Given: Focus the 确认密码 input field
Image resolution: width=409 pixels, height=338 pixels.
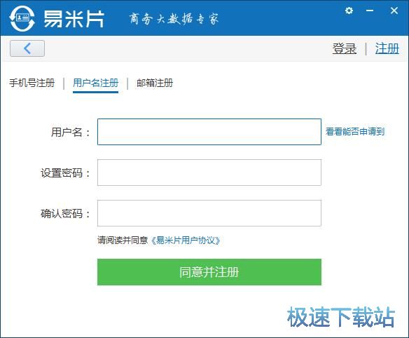Looking at the screenshot, I should [209, 213].
